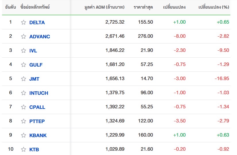Open the ADVANC symbol link
Viewport: 237px width, 155px height.
40,37
